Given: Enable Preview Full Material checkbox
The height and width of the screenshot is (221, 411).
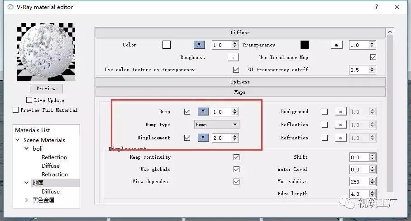Looking at the screenshot, I should 16,110.
